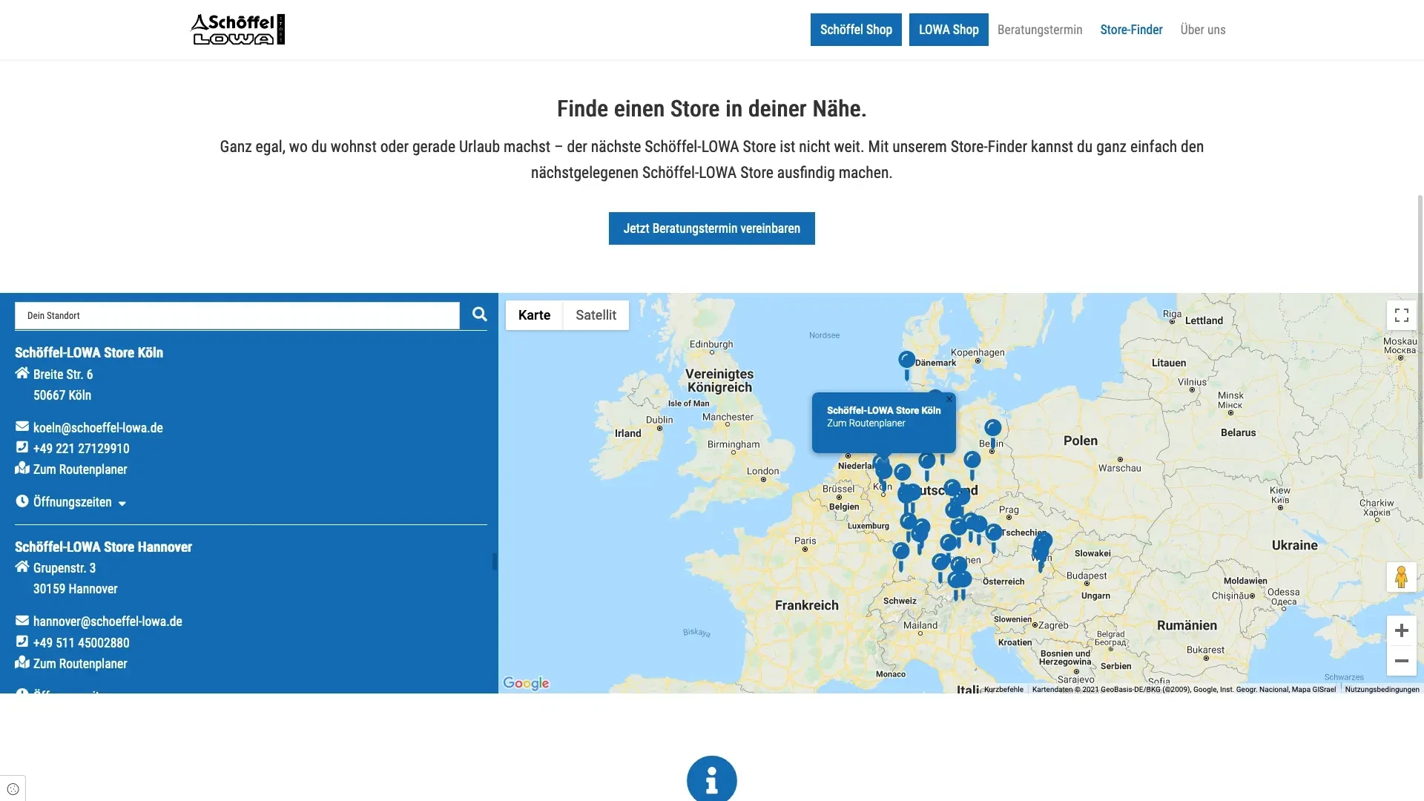Select the Schöffel-LOWA Store Hannover heading
Screen dimensions: 1424x801
tap(103, 547)
